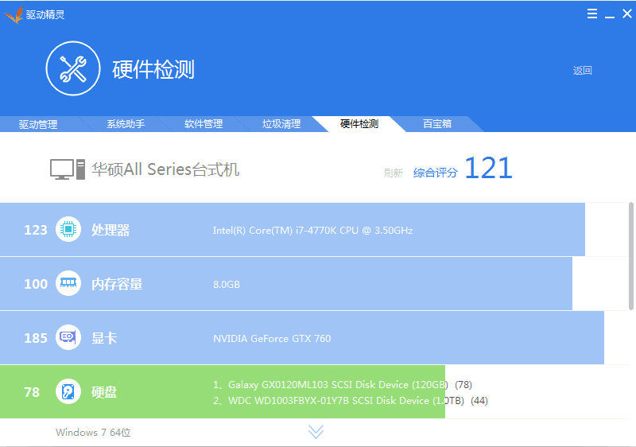Click the WDC WD1003FBYX disk entry
Viewport: 636px width, 447px height.
tap(351, 401)
